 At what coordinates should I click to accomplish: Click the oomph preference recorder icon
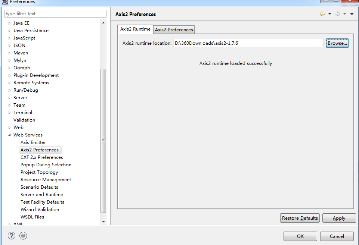tap(23, 236)
